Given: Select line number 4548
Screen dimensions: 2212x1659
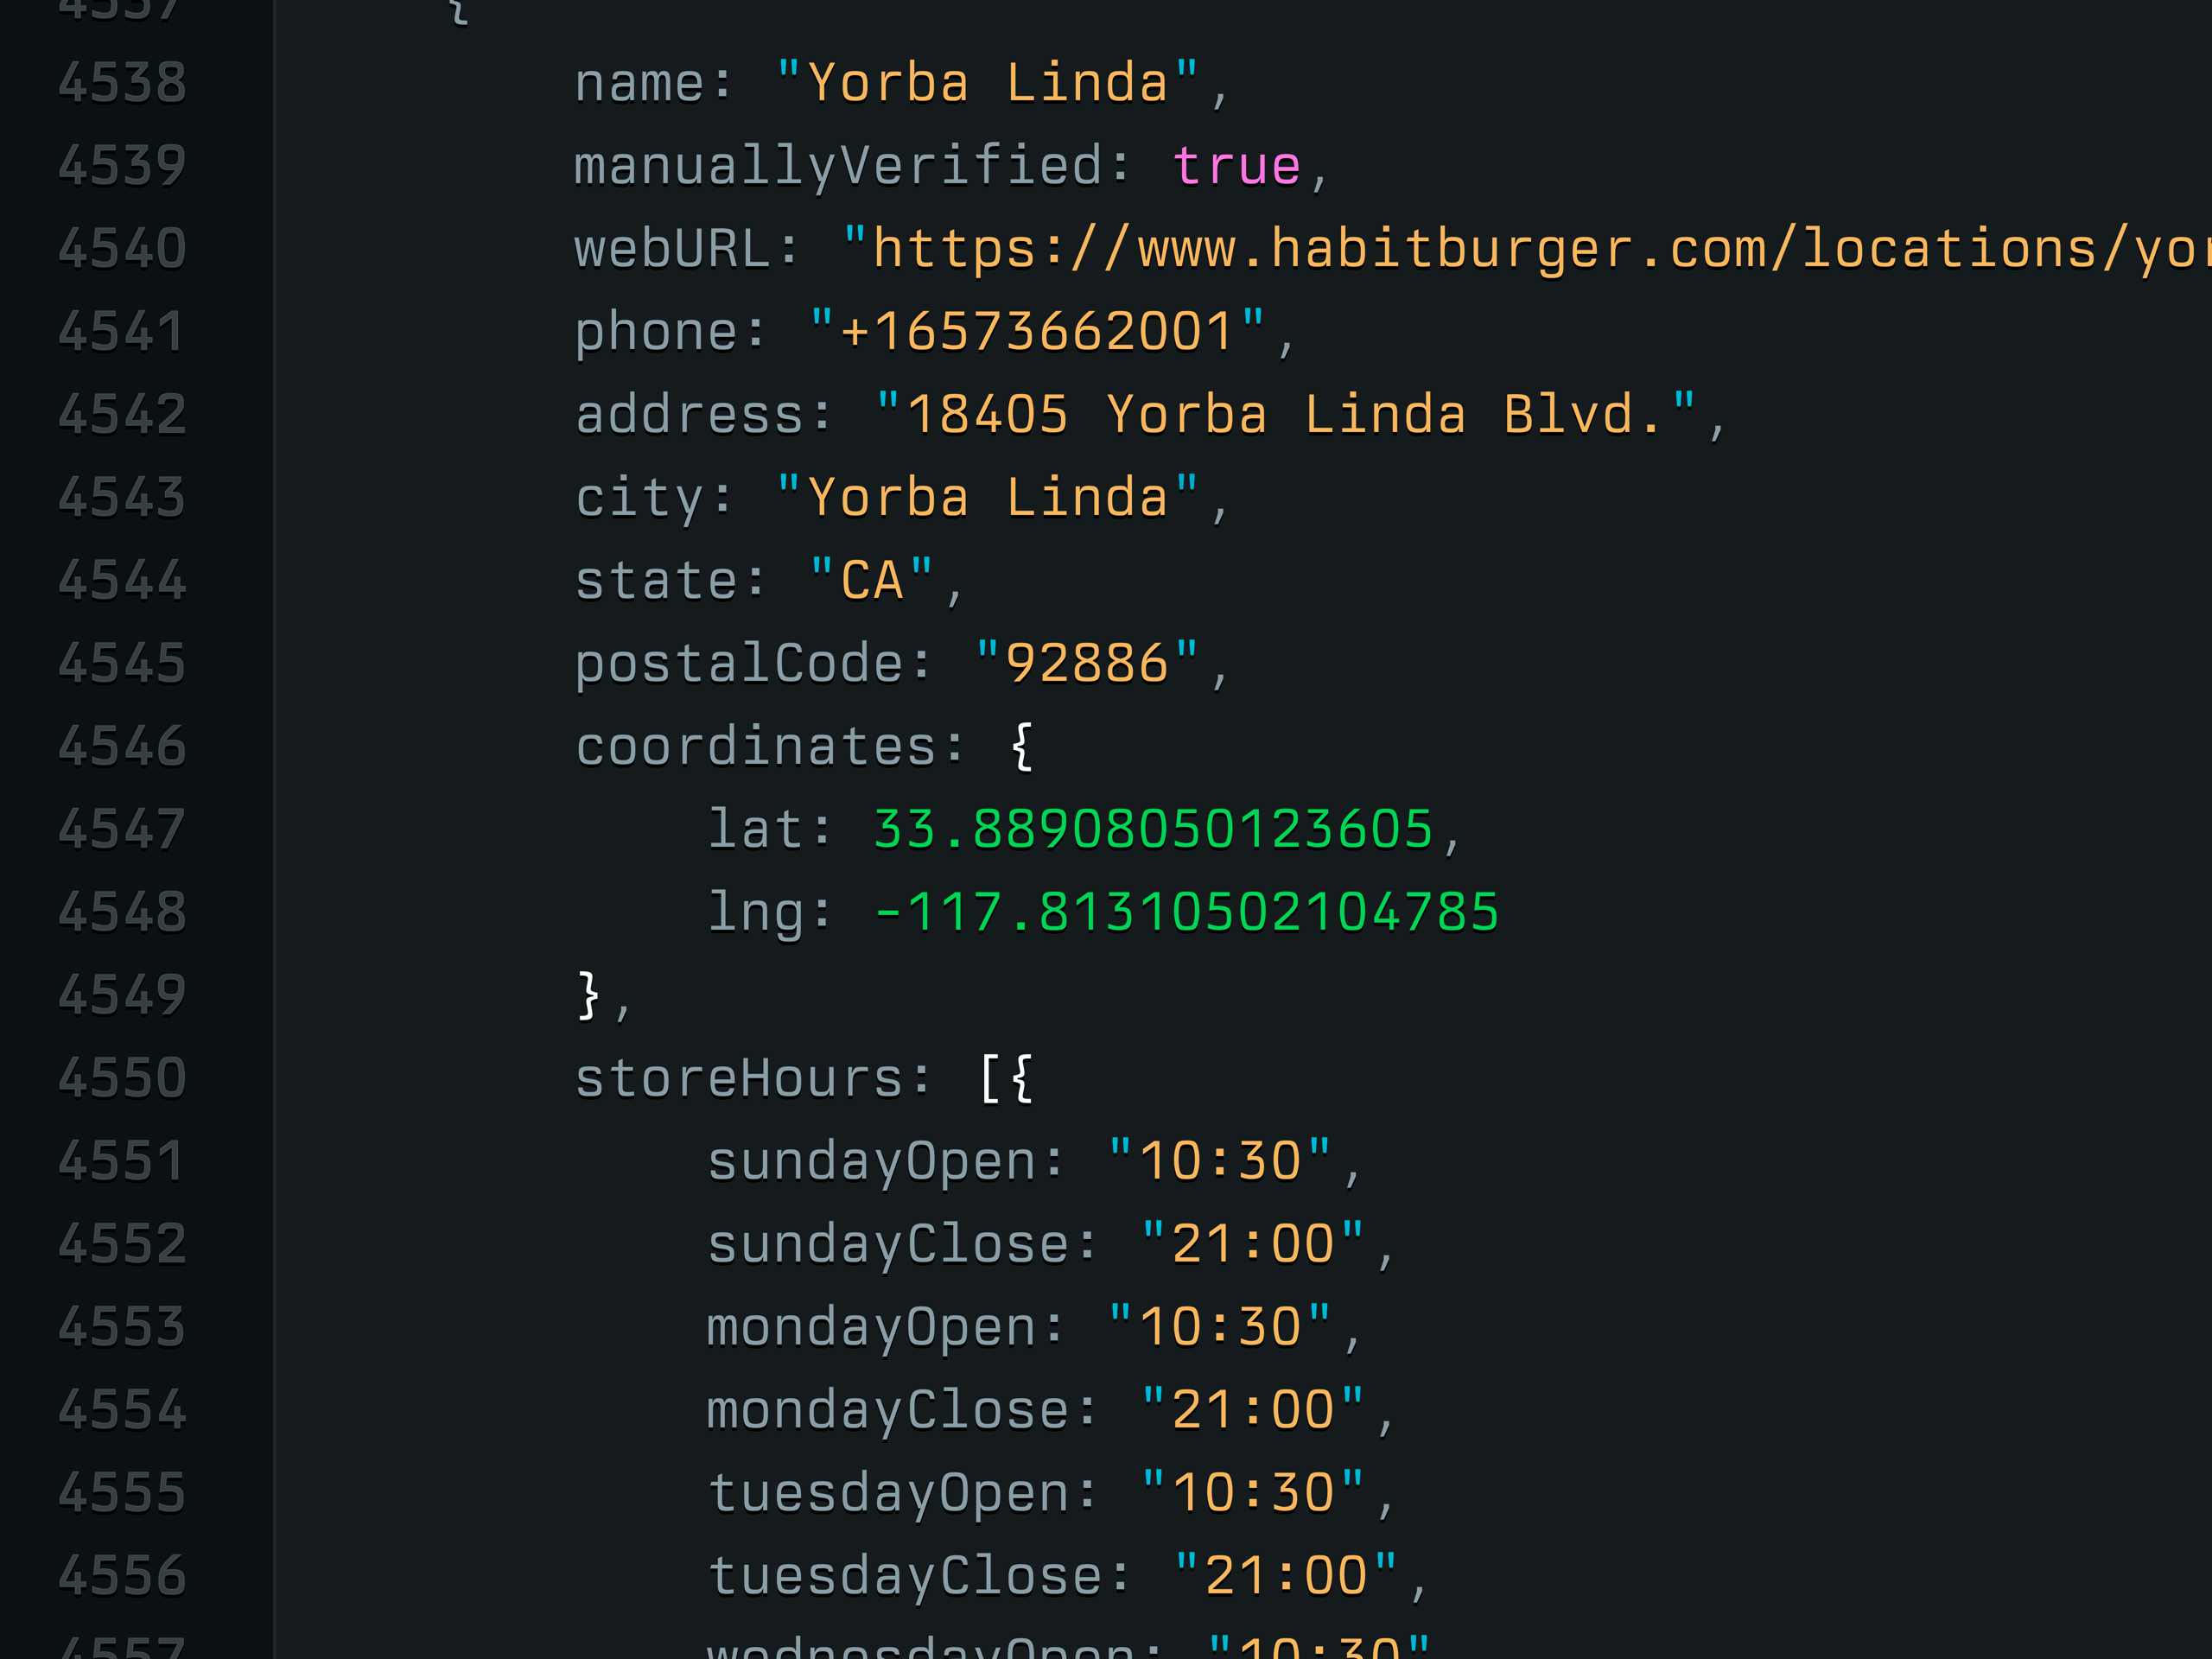Looking at the screenshot, I should pyautogui.click(x=122, y=913).
